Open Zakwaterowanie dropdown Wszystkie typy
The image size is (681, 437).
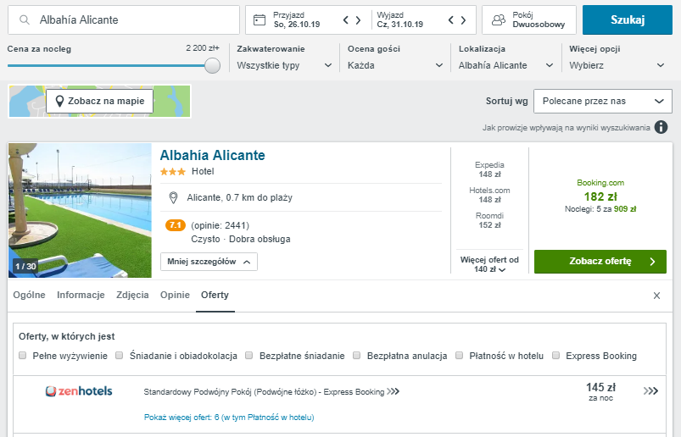click(x=284, y=65)
